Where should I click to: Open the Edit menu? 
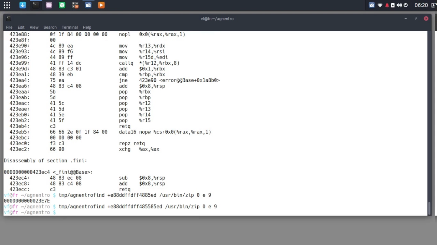pos(21,27)
